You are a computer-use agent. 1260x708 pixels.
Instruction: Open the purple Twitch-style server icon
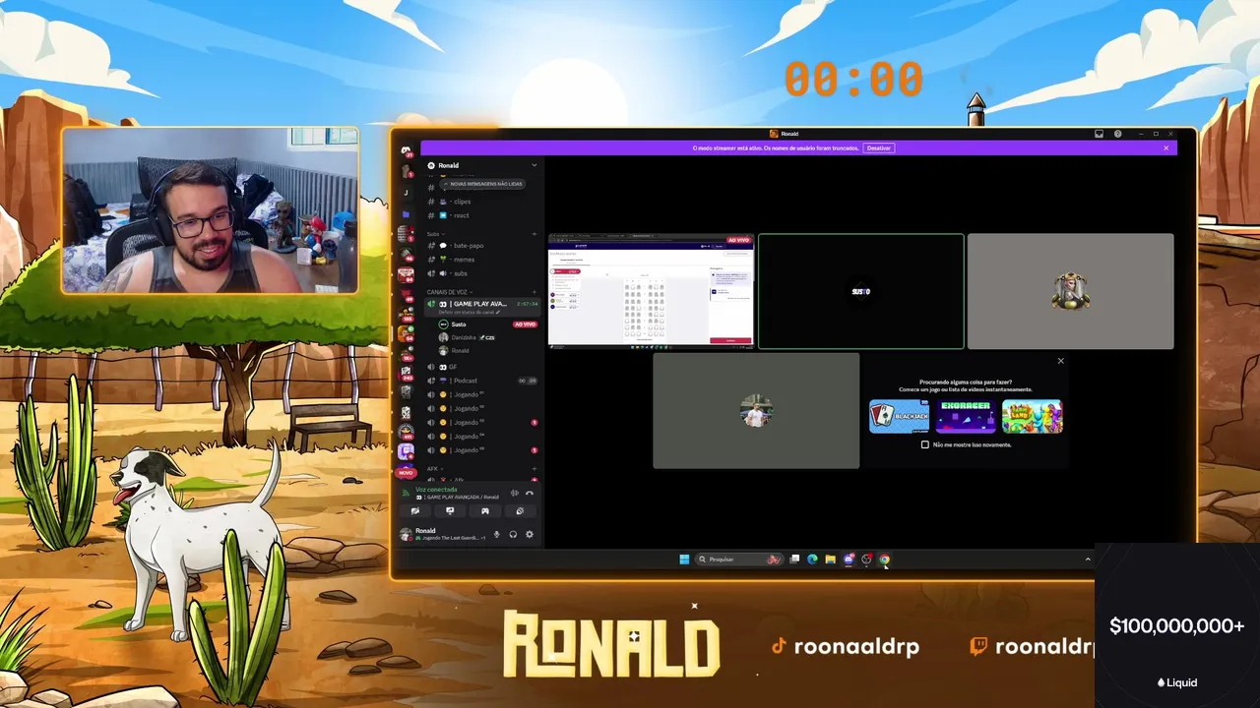coord(406,451)
